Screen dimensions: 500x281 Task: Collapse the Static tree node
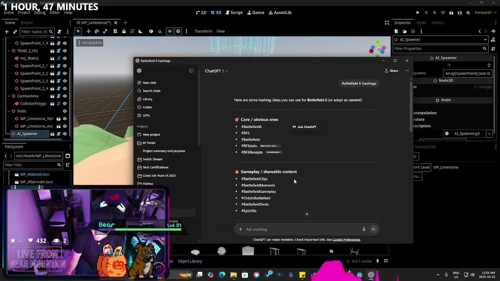click(x=9, y=111)
